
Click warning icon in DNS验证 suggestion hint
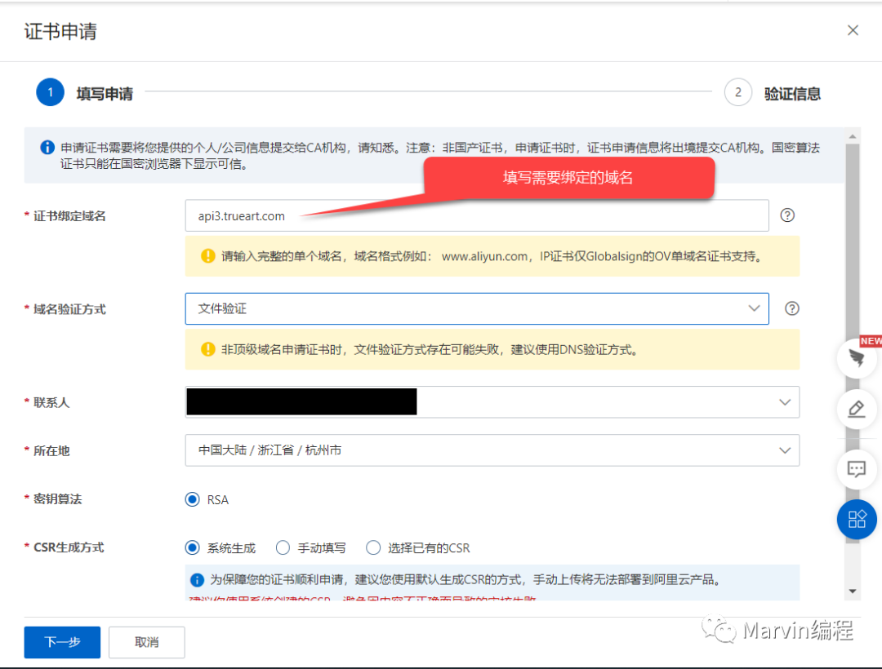(x=208, y=349)
